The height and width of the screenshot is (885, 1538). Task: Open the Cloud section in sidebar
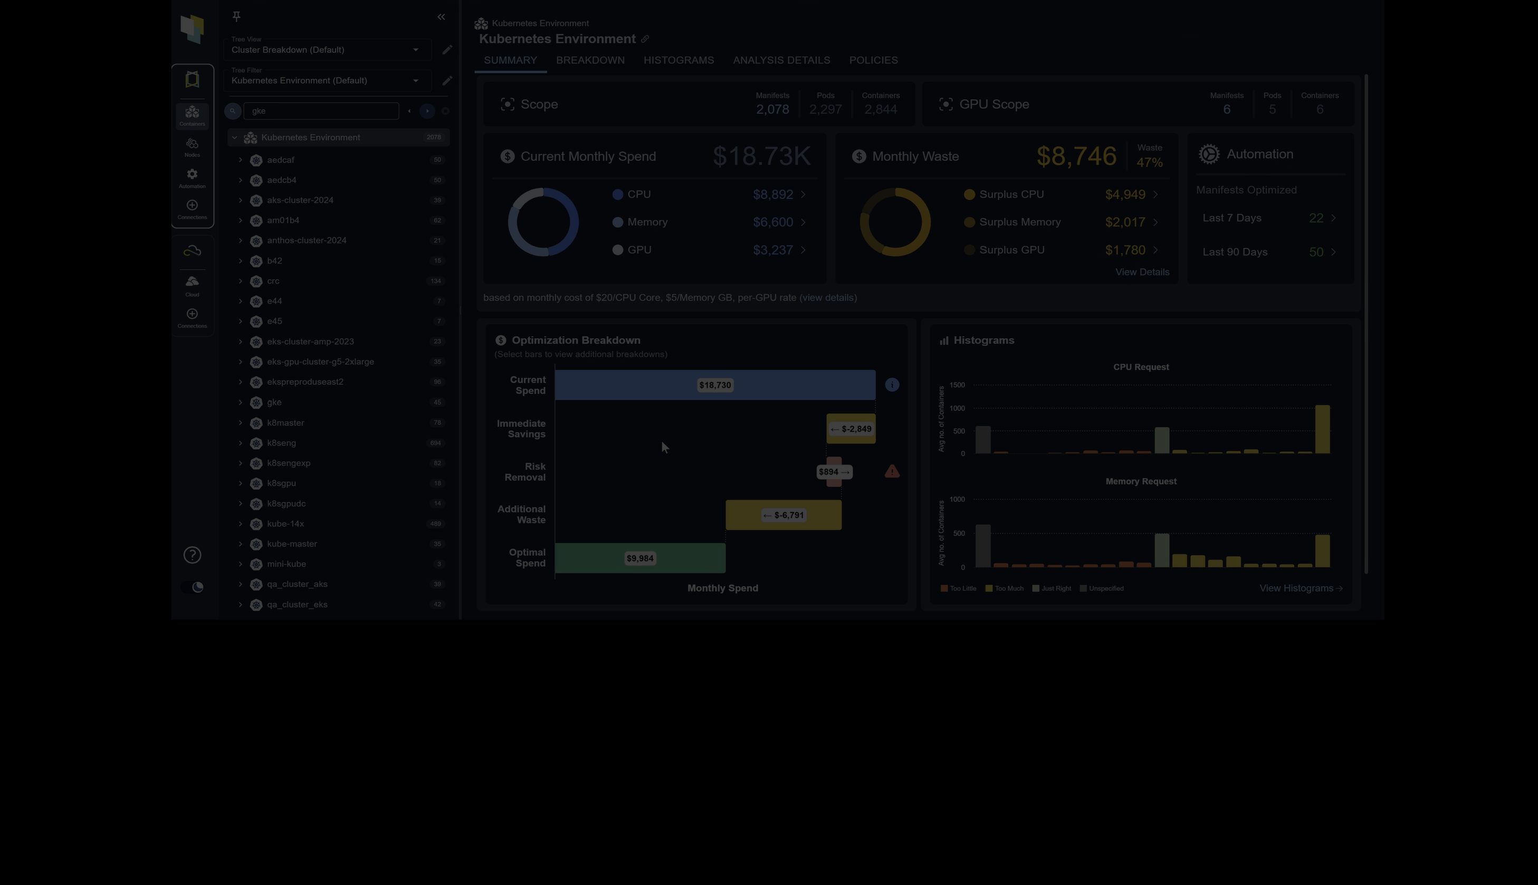point(192,286)
